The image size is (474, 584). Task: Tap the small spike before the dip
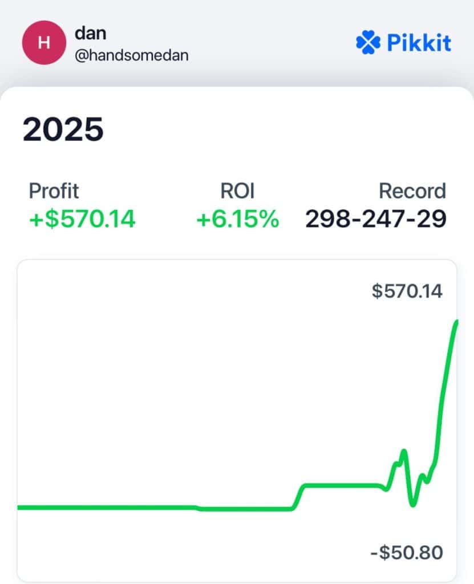(x=404, y=452)
